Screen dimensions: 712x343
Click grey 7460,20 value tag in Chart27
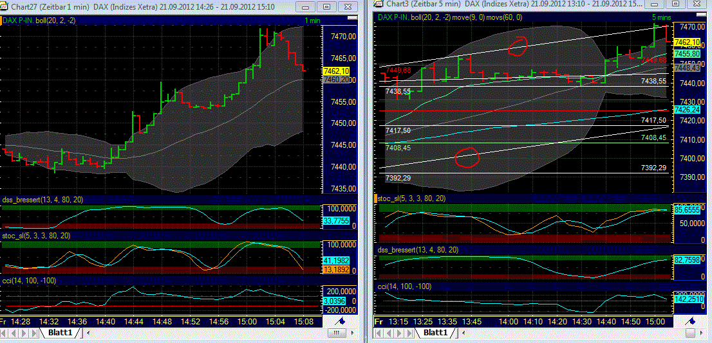[x=336, y=79]
